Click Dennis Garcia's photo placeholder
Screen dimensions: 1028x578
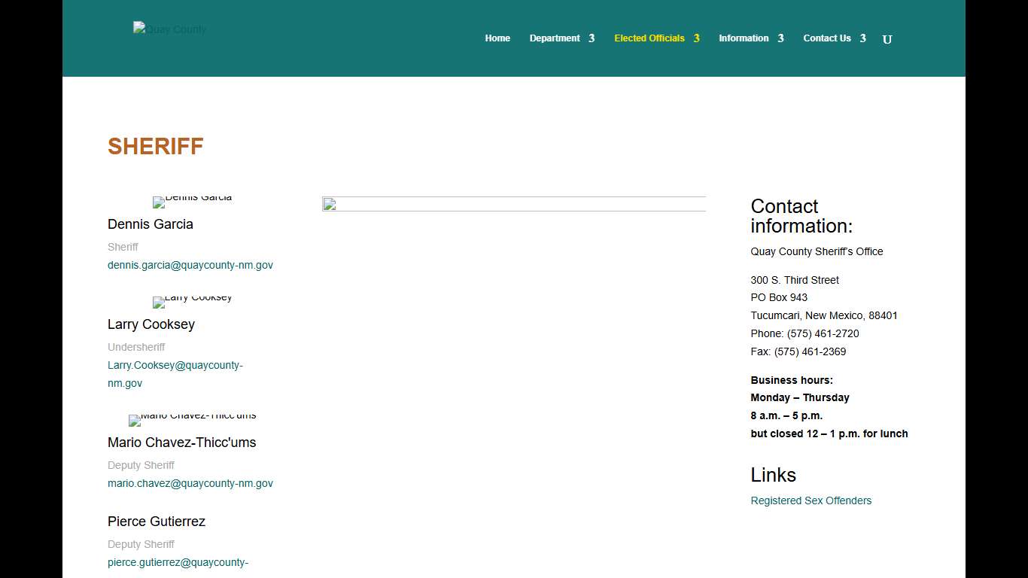(x=192, y=202)
